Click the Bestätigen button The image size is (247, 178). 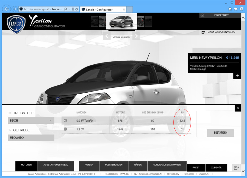[220, 133]
